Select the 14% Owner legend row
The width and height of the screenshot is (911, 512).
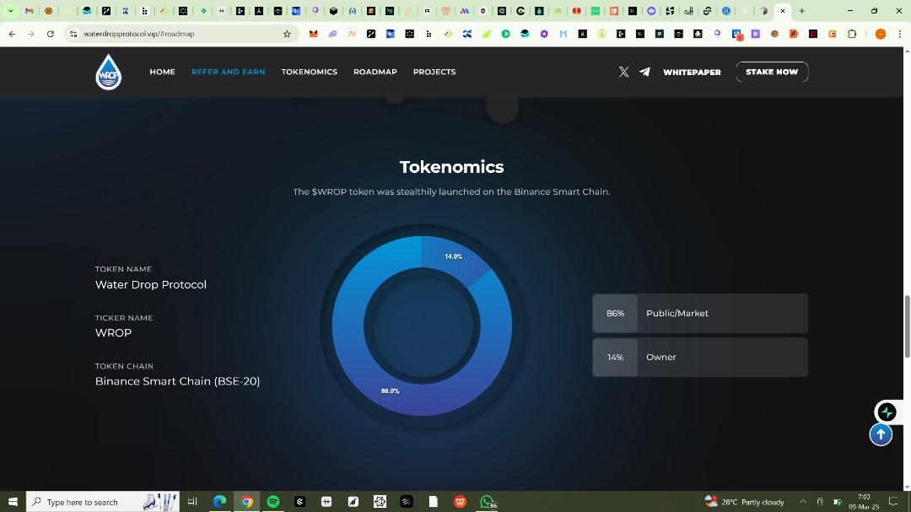click(x=700, y=358)
